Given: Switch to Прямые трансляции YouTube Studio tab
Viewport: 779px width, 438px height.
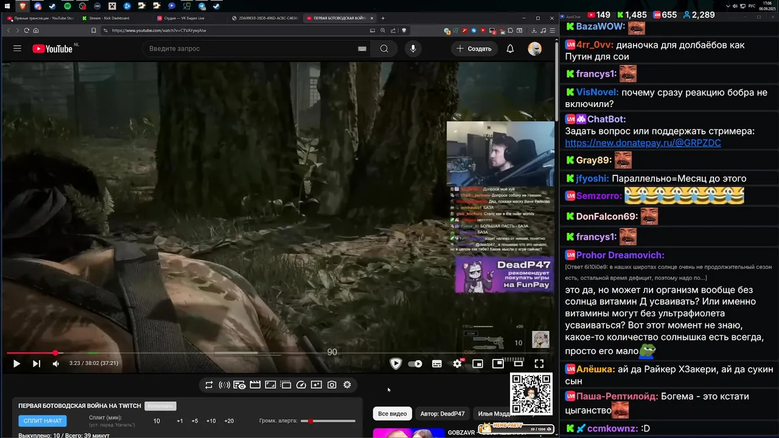Looking at the screenshot, I should 40,18.
